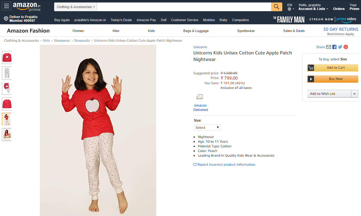
Task: Expand the Add to Wish List arrow
Action: pyautogui.click(x=354, y=94)
